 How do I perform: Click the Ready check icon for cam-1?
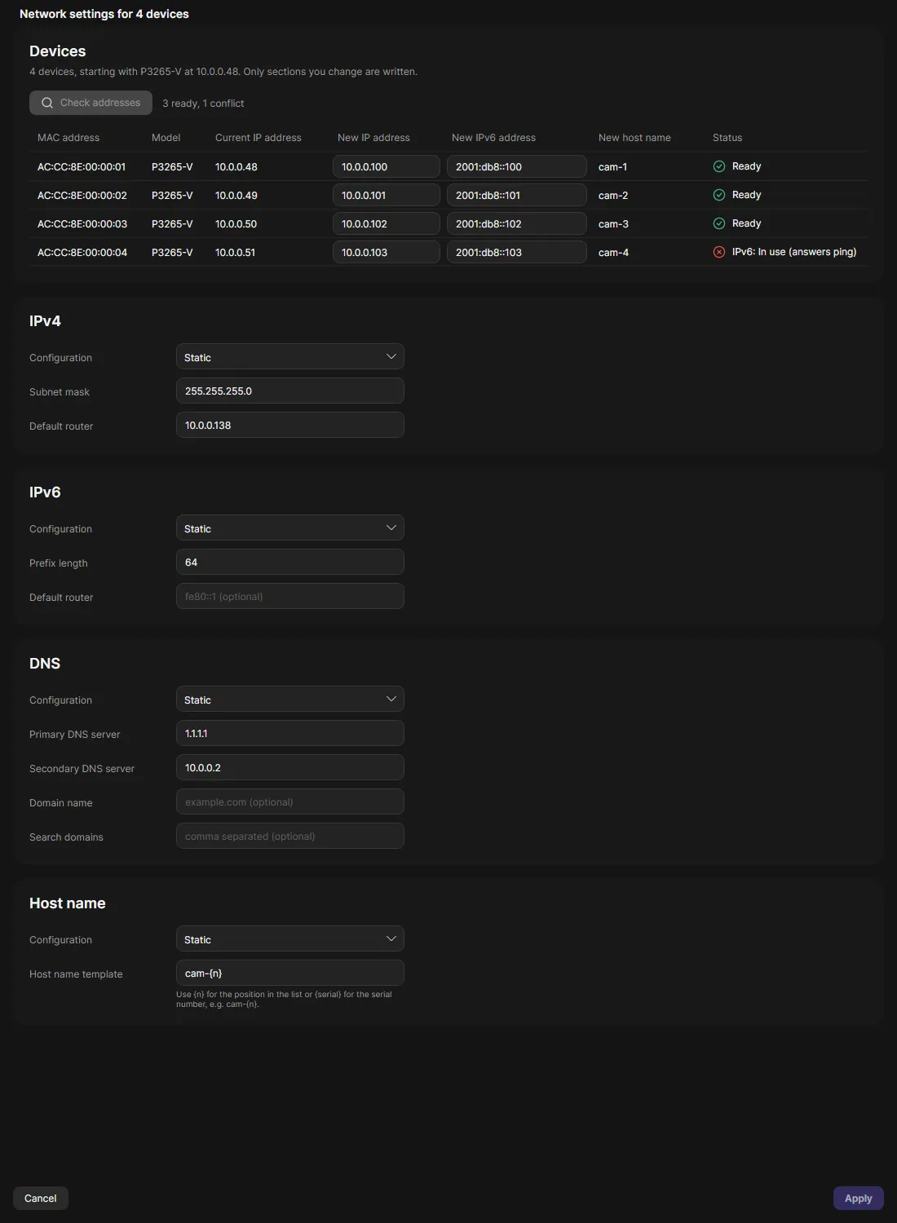point(719,166)
